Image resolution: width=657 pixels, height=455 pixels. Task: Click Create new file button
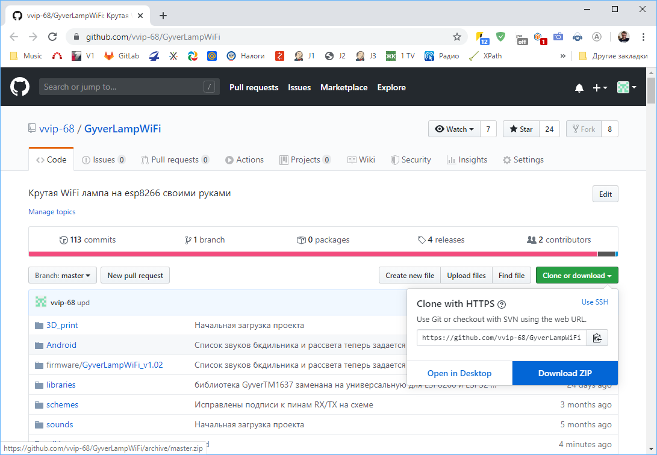[x=409, y=276]
